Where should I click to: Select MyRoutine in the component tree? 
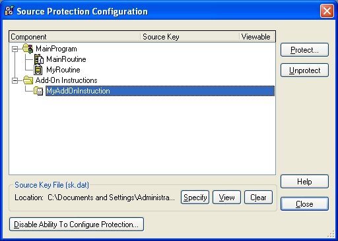63,70
